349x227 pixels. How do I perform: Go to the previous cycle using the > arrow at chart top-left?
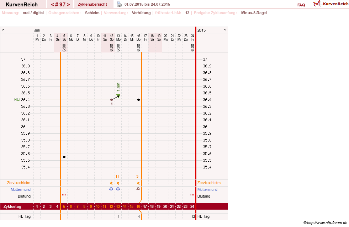point(3,29)
